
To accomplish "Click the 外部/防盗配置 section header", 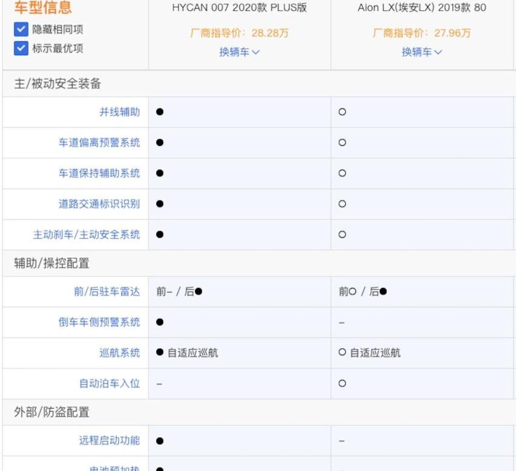I will 51,412.
